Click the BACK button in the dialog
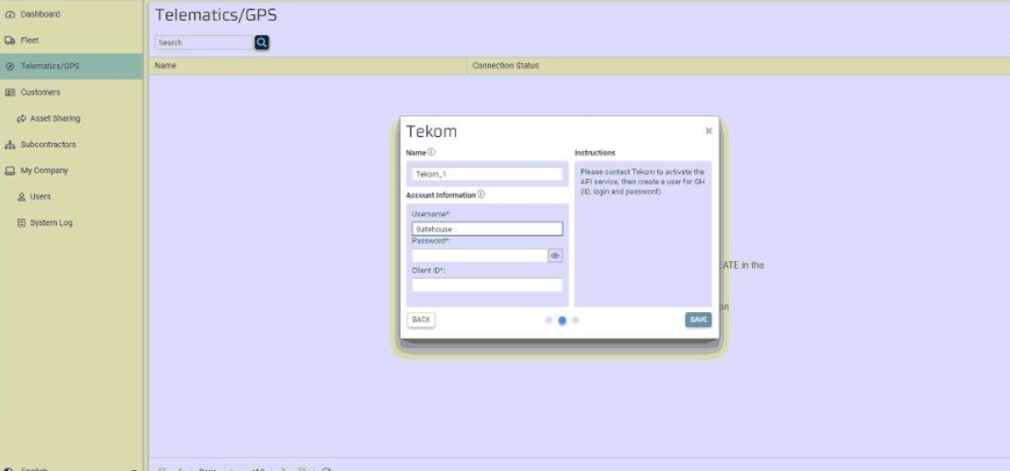1010x471 pixels. coord(421,320)
